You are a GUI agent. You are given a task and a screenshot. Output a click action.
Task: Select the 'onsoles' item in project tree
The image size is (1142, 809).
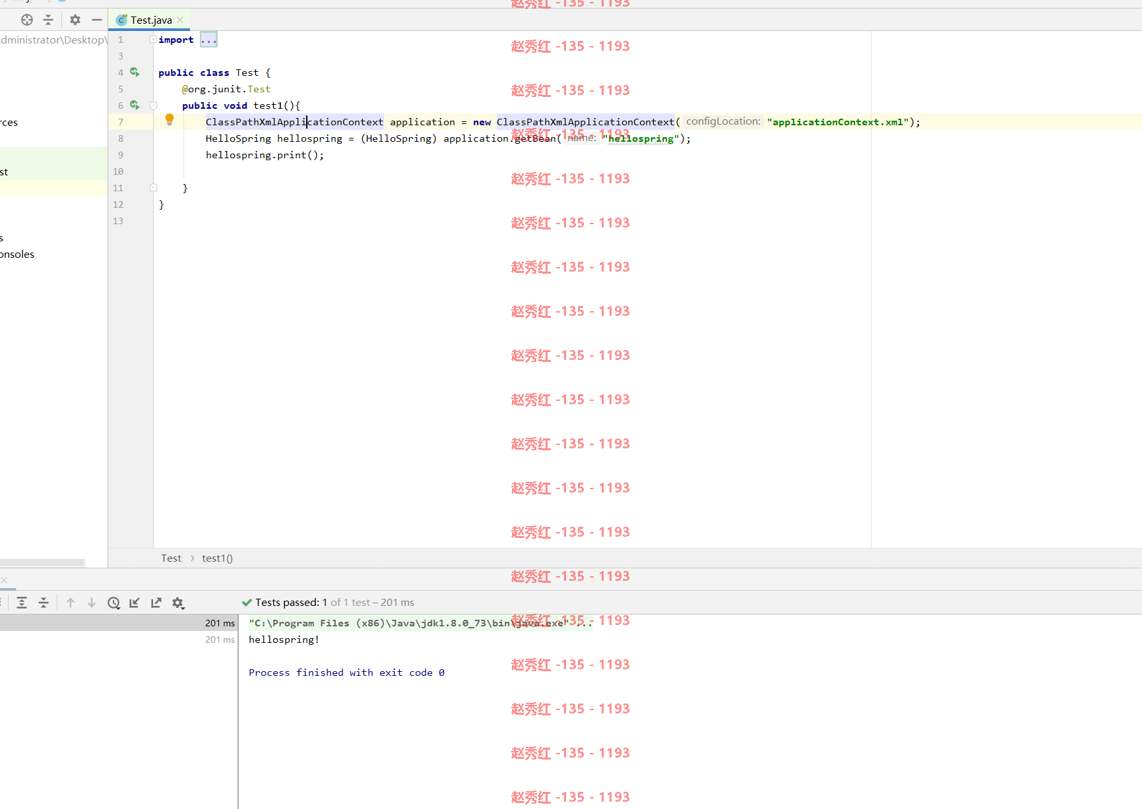pos(17,255)
